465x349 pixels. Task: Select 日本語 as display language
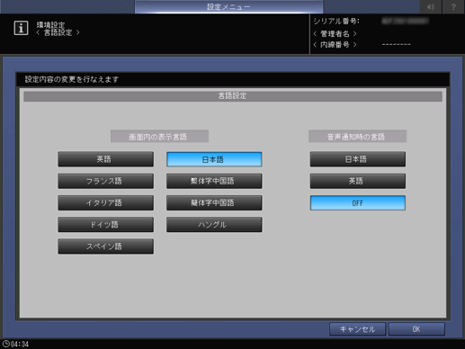(x=214, y=159)
